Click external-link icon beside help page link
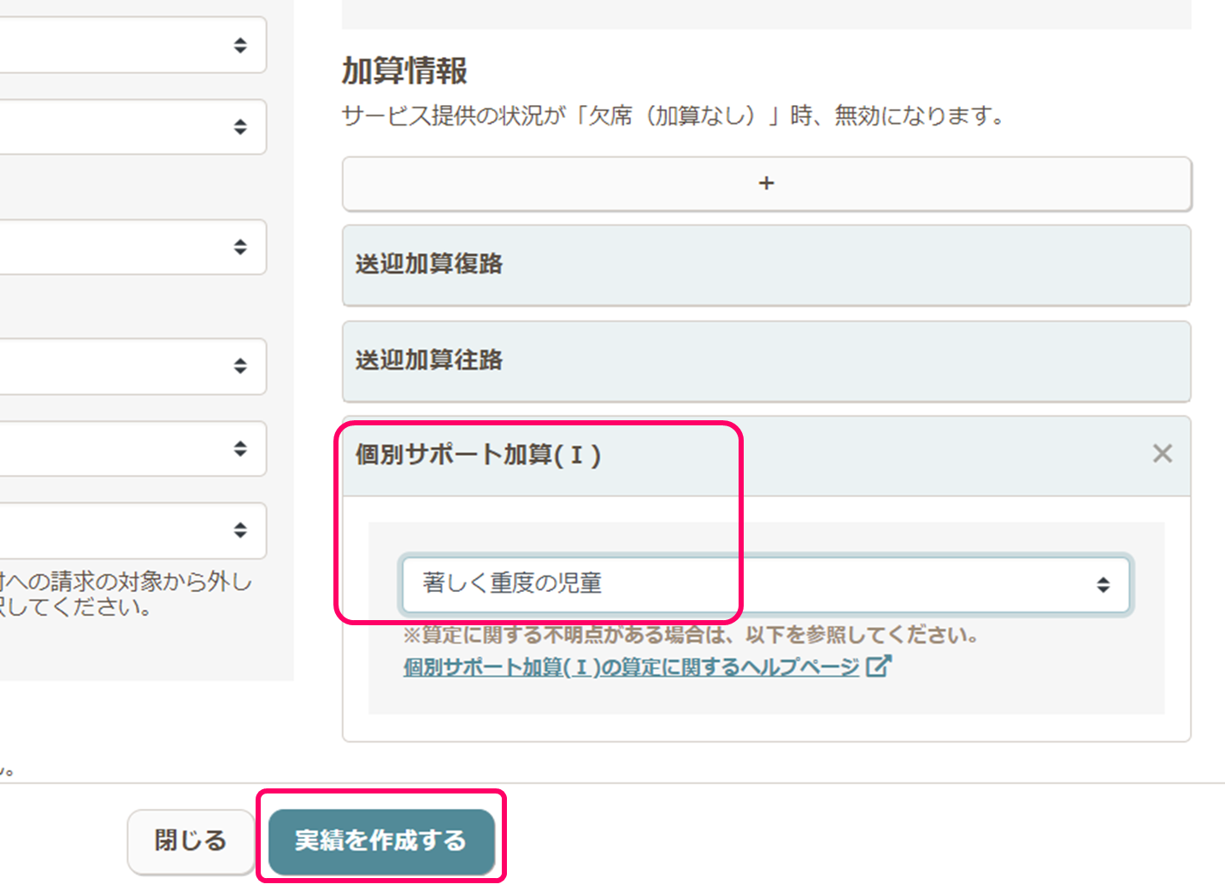 pos(879,666)
